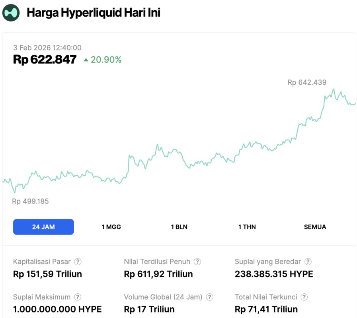Click help icon beside Suplai Maksimum
This screenshot has width=357, height=318.
pos(78,297)
